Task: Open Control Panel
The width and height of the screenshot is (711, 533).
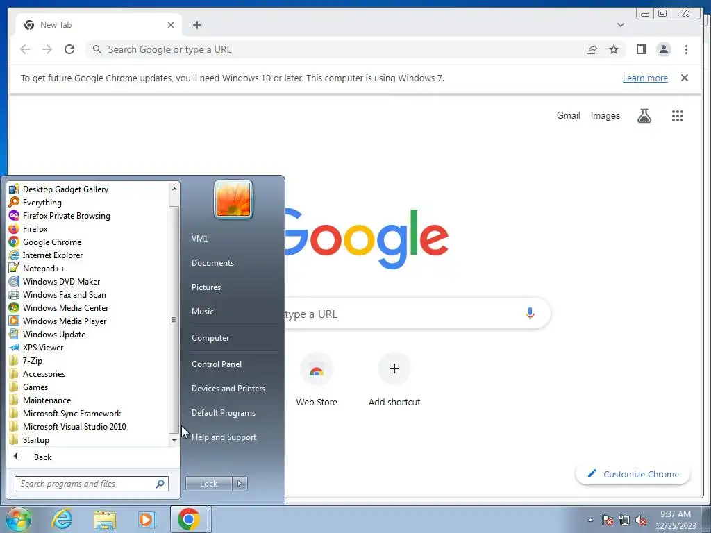Action: tap(217, 364)
